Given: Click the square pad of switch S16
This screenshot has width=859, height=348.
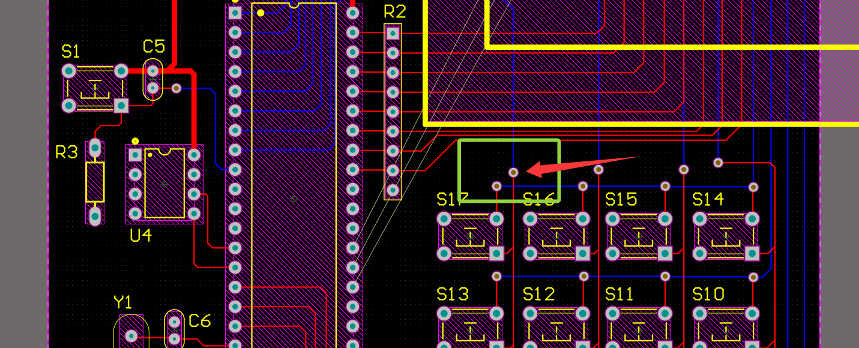Looking at the screenshot, I should (x=583, y=253).
